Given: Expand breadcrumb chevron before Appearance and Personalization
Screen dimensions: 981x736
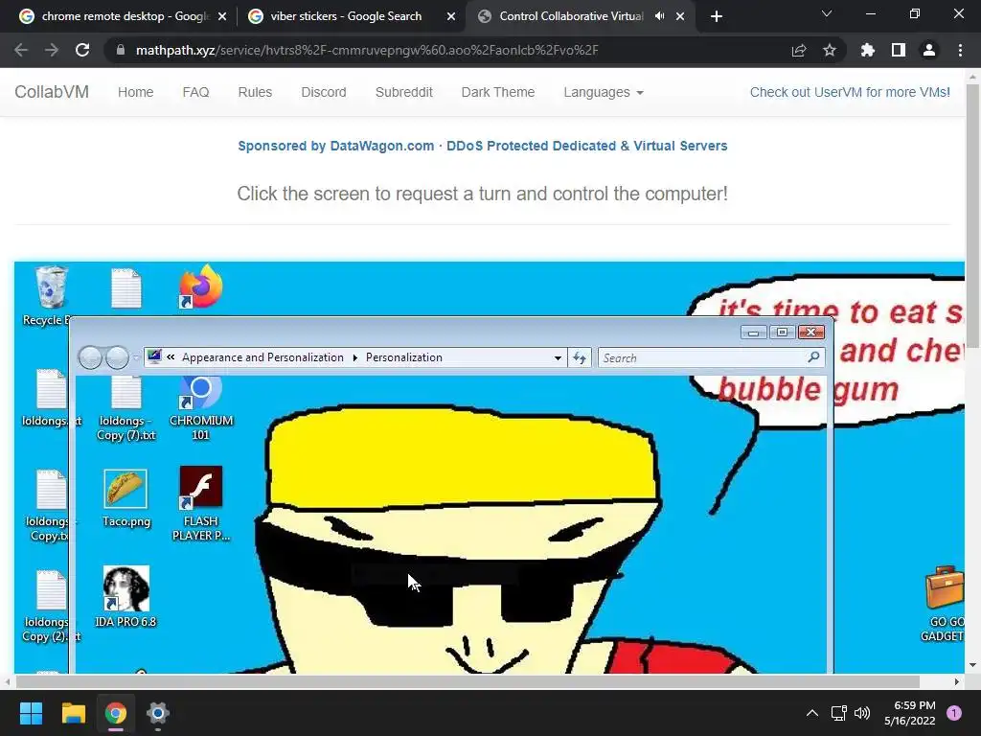Looking at the screenshot, I should tap(171, 357).
